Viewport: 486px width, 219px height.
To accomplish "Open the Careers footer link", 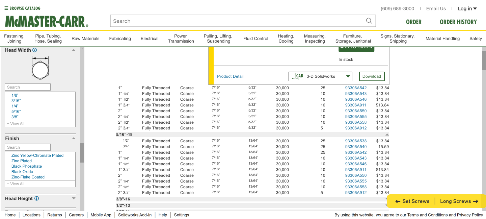I will click(76, 215).
